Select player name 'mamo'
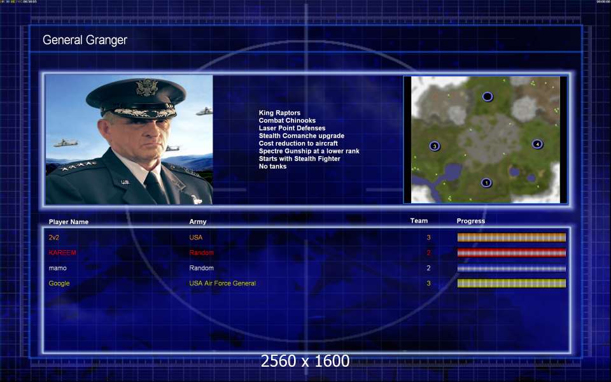The width and height of the screenshot is (611, 382). click(58, 268)
